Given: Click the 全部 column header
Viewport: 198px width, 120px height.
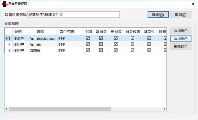Looking at the screenshot, I should (x=88, y=31).
